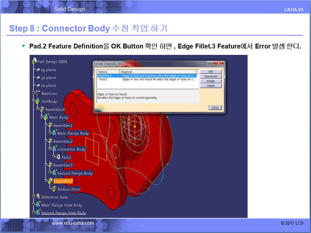Expand the Main Flange Hole Body node

coord(34,205)
